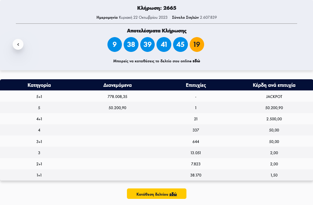Click the 'Κέρδη ανά επιτυχία' header
The height and width of the screenshot is (205, 313).
274,85
